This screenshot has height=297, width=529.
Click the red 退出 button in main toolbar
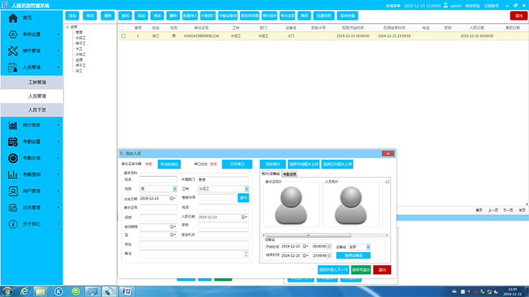[519, 16]
